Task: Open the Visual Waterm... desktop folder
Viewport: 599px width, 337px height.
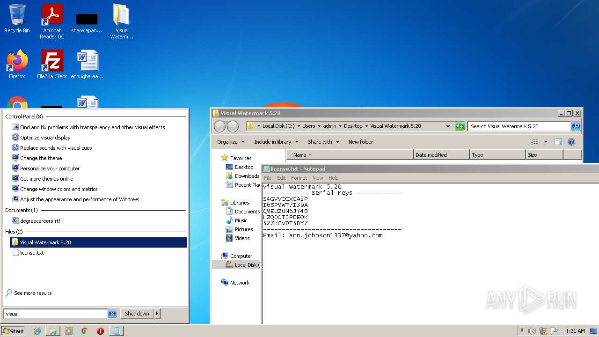Action: pos(121,21)
